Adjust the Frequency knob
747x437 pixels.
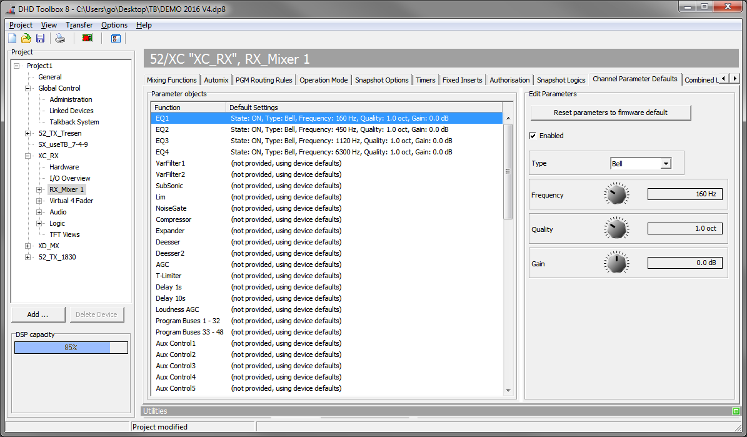[616, 194]
